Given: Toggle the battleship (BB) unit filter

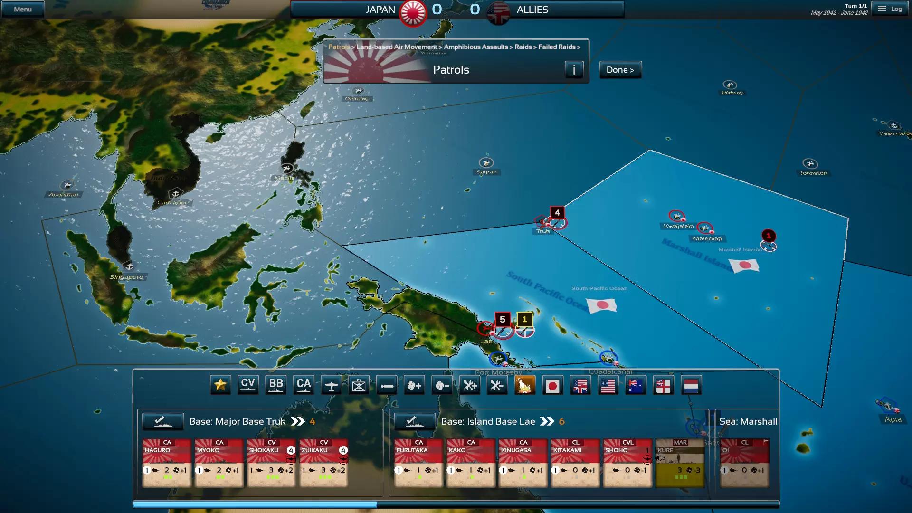Looking at the screenshot, I should click(x=276, y=385).
